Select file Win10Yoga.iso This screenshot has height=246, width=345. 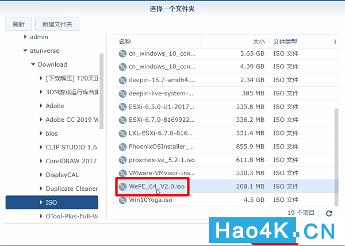[x=151, y=200]
